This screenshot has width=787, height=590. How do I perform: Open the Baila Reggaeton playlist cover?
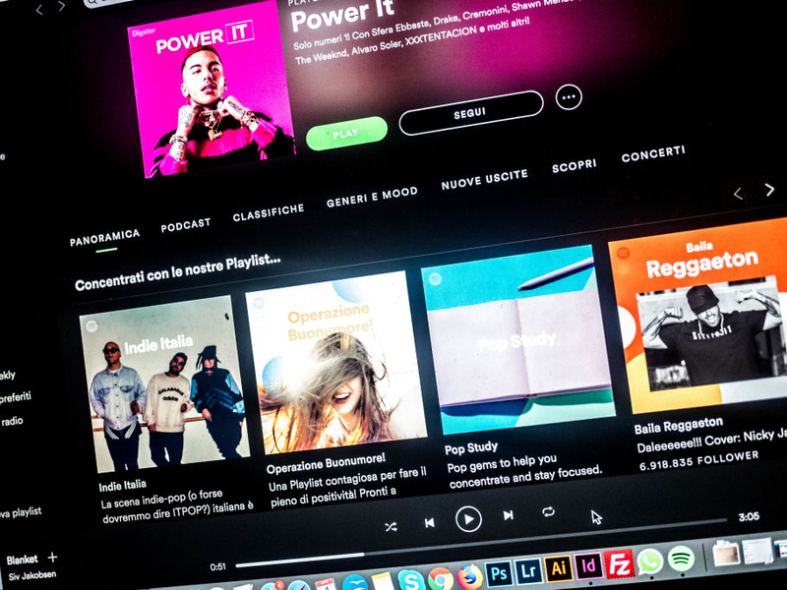[700, 316]
